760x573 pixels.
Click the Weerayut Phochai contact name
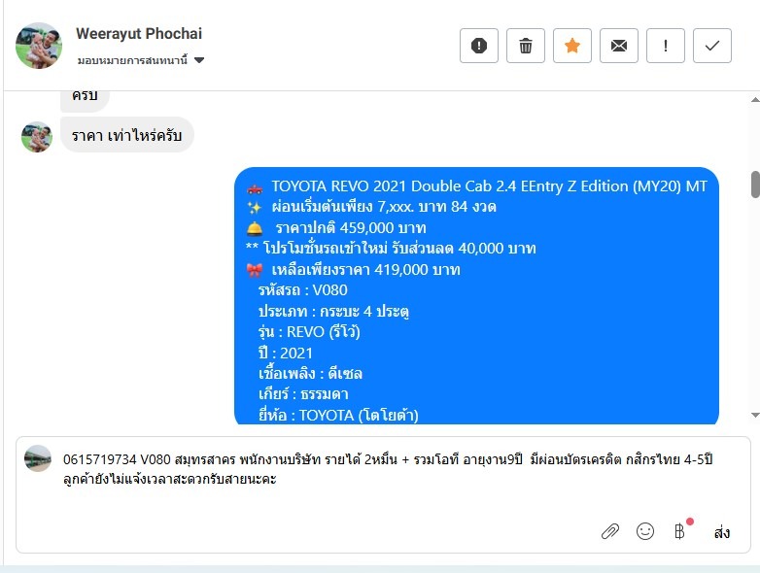(139, 33)
